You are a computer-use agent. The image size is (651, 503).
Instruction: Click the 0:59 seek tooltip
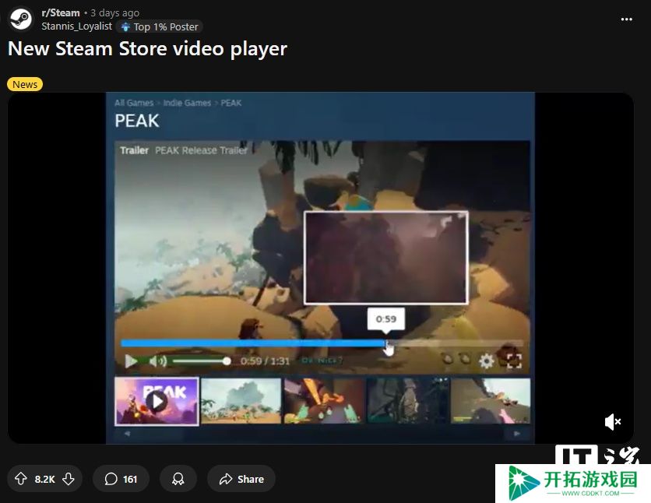click(386, 319)
